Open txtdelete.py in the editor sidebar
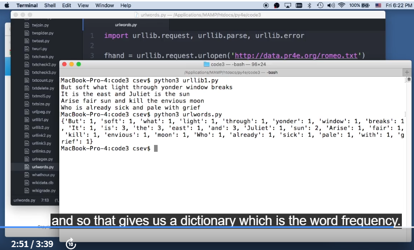This screenshot has height=250, width=414. (x=43, y=88)
